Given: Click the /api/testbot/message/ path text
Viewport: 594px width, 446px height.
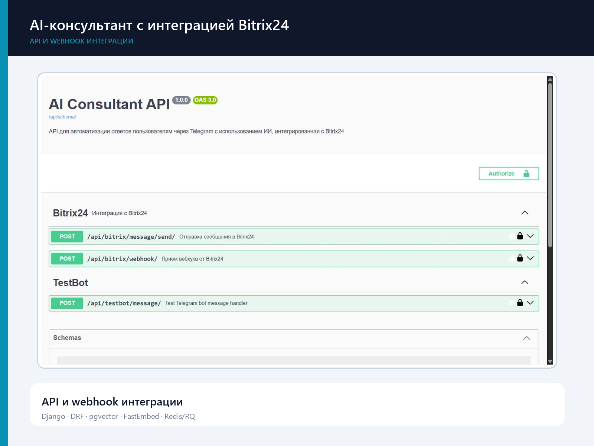Looking at the screenshot, I should tap(124, 303).
